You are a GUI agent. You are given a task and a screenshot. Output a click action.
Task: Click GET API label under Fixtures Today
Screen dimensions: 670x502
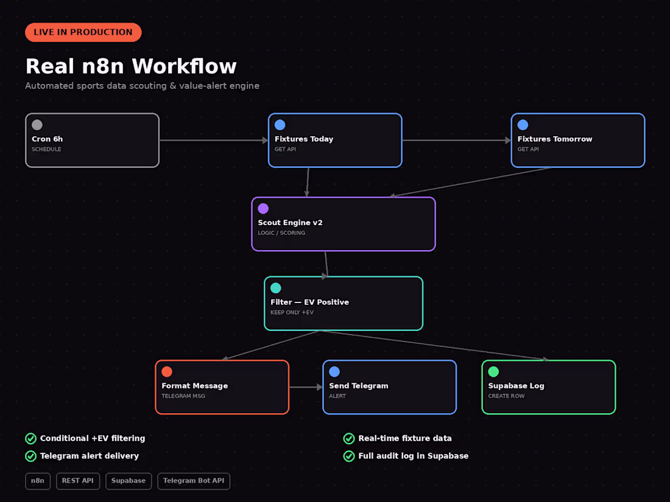pos(285,149)
